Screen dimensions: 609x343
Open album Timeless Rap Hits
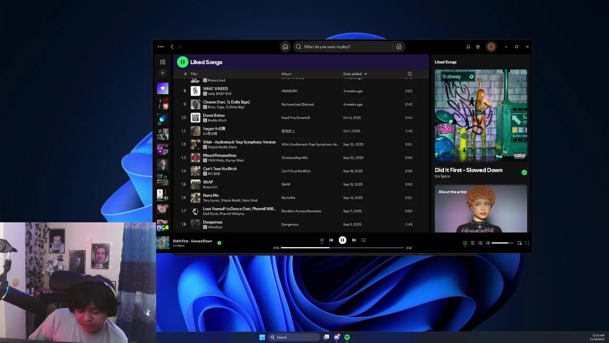click(x=295, y=158)
